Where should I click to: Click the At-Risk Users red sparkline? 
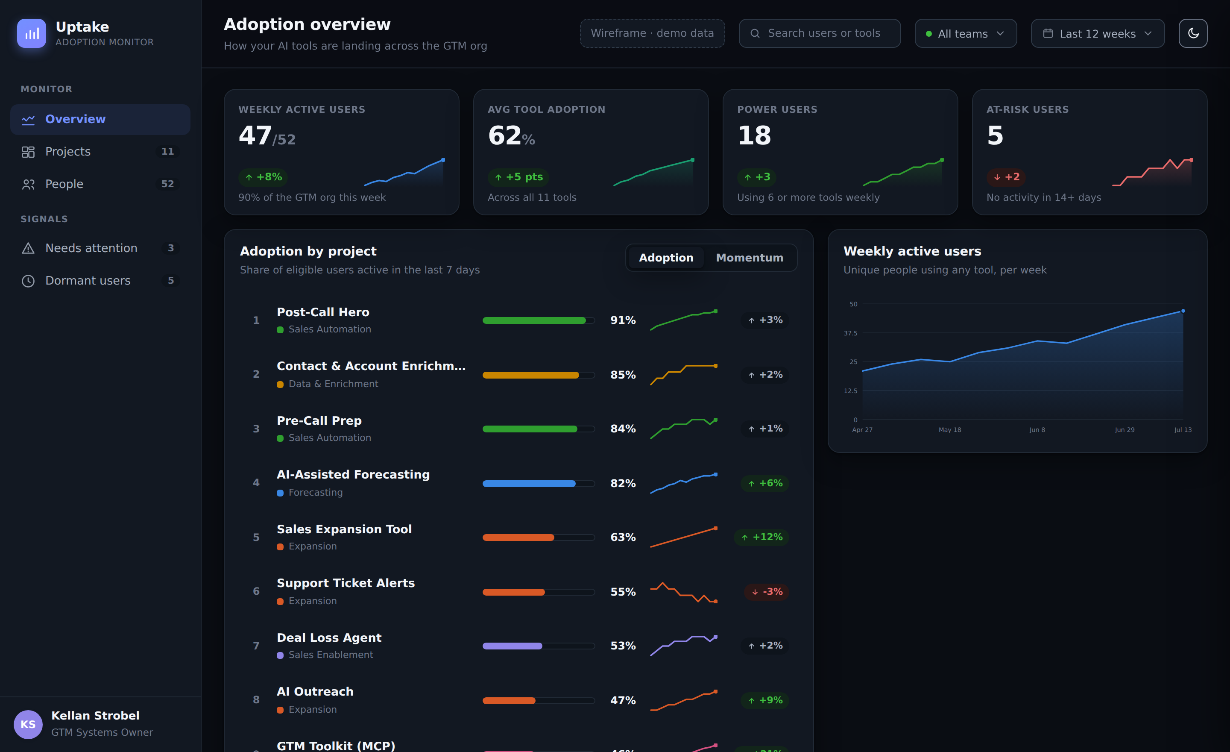pos(1153,172)
